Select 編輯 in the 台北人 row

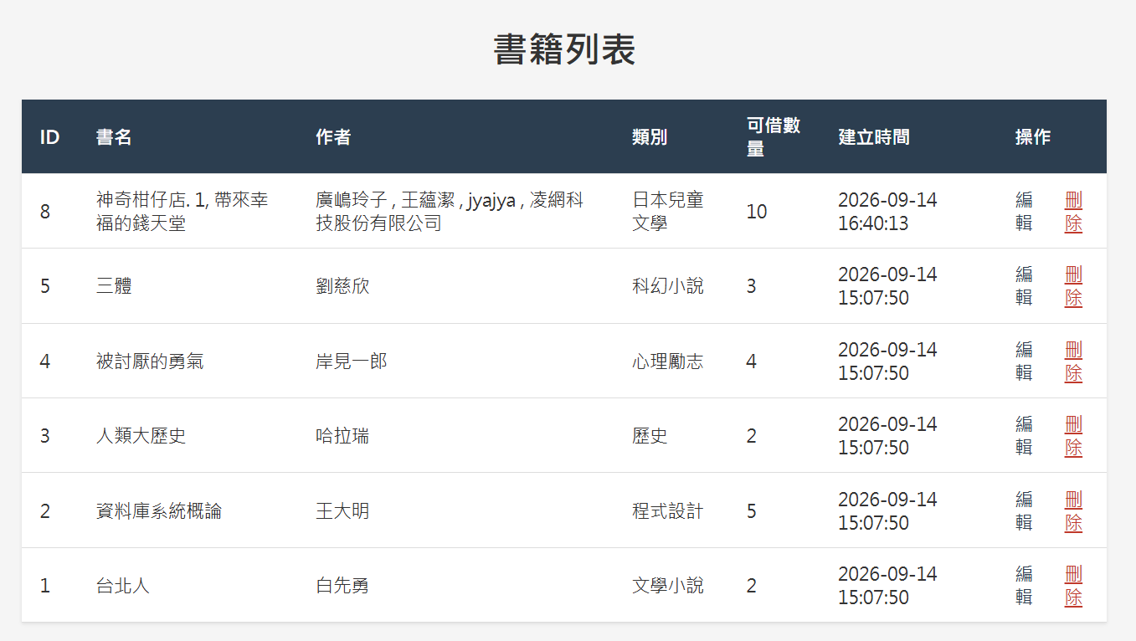coord(1024,585)
